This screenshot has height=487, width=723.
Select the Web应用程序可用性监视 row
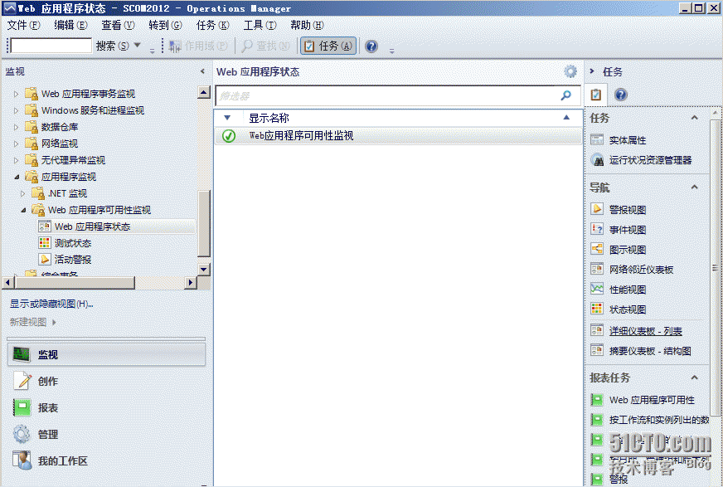pyautogui.click(x=398, y=135)
